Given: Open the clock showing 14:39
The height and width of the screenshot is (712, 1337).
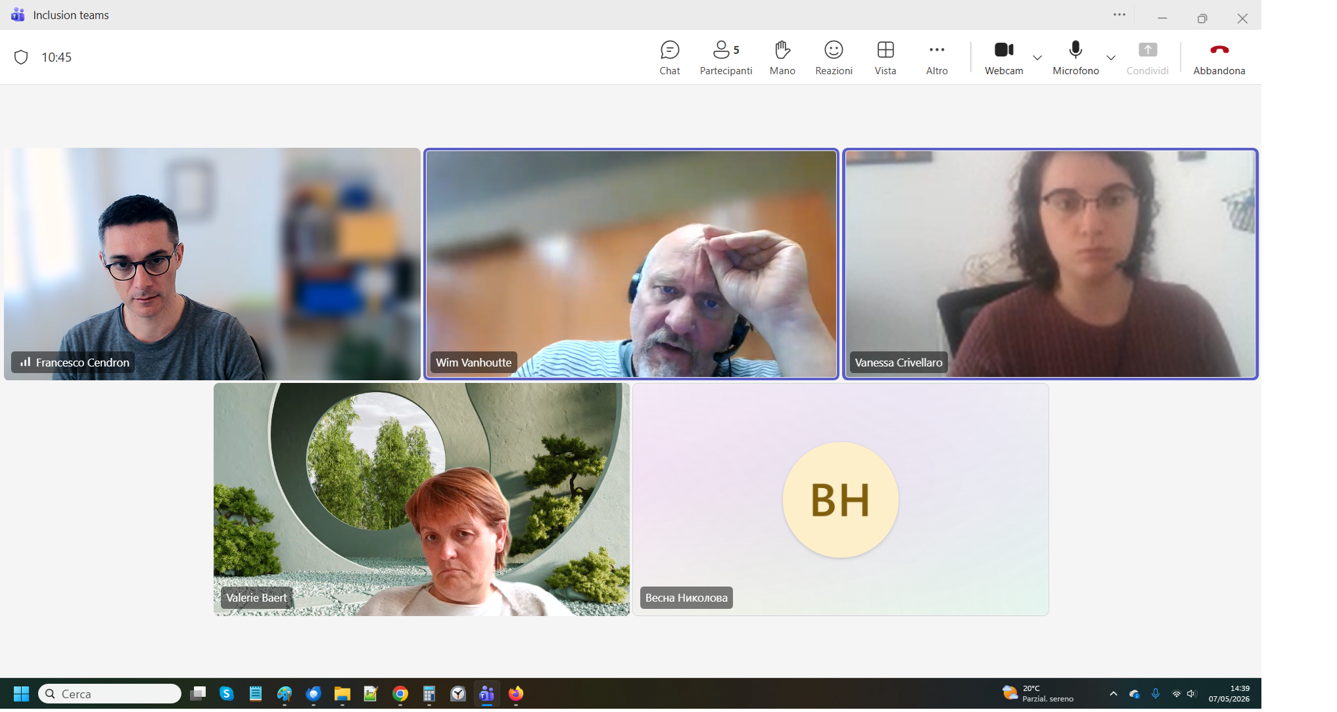Looking at the screenshot, I should [1229, 694].
